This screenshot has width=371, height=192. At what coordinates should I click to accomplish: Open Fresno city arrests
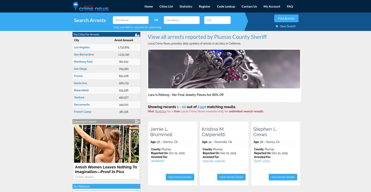78,76
